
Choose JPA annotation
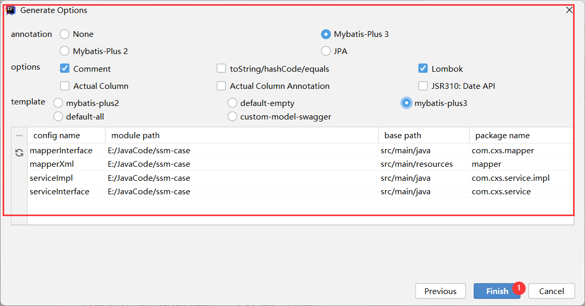[x=326, y=51]
